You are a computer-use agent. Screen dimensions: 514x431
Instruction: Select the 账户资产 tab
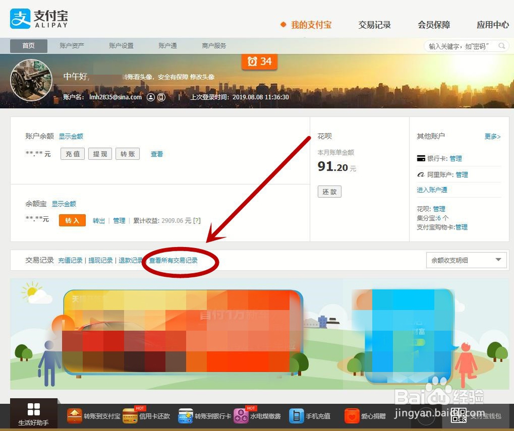point(72,46)
